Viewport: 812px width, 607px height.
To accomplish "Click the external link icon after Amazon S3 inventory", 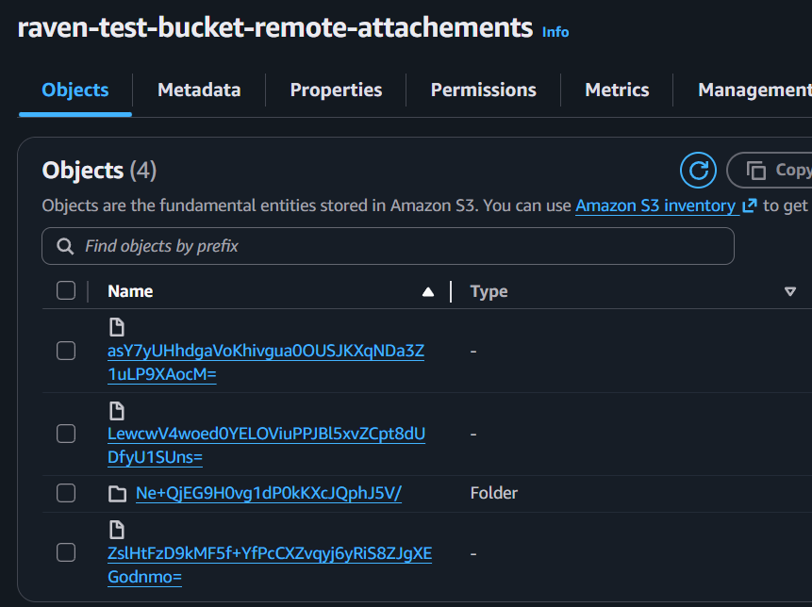I will pyautogui.click(x=750, y=205).
